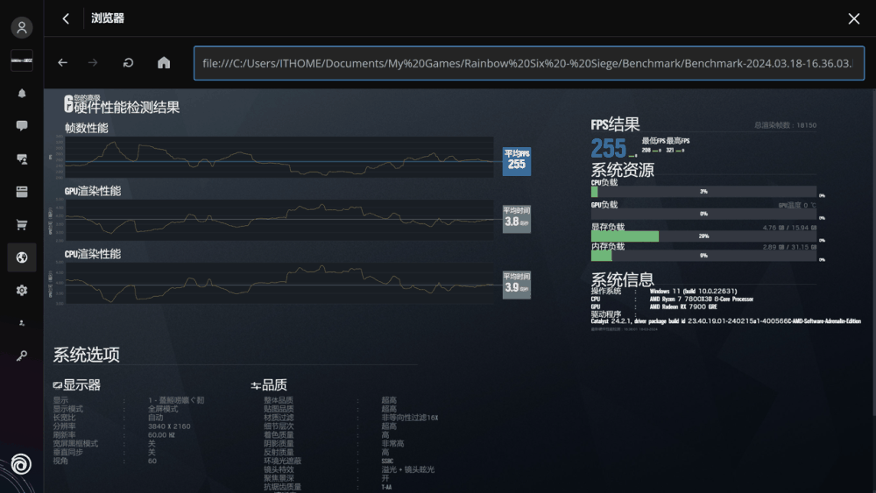876x493 pixels.
Task: Open the chat bubble icon
Action: coord(22,125)
